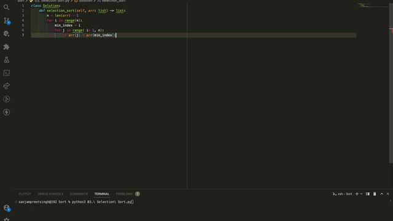Split the terminal pane
The image size is (393, 221).
368,194
